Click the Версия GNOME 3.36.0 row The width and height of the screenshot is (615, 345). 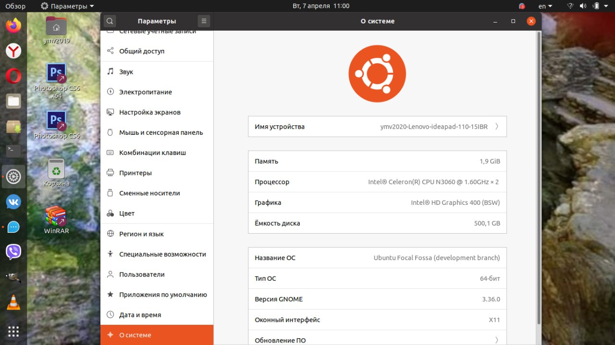click(x=377, y=299)
